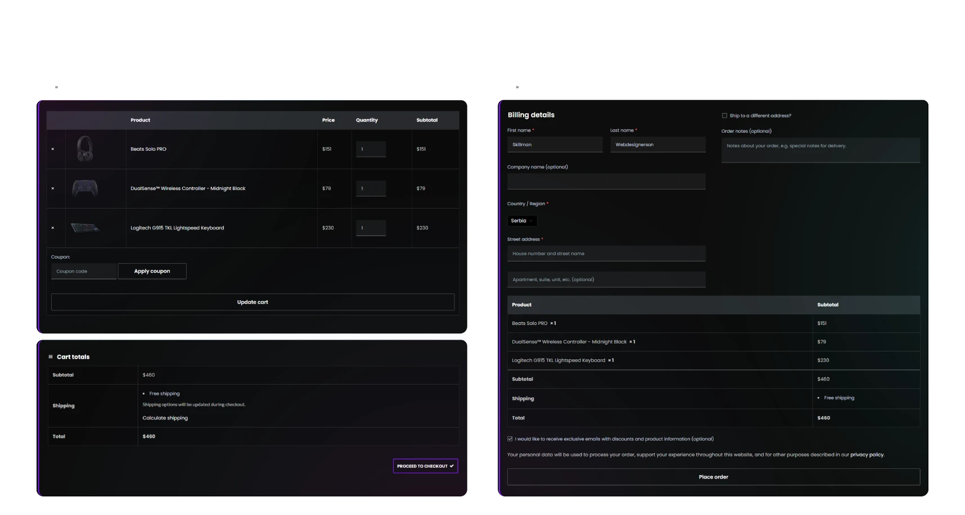The width and height of the screenshot is (965, 515).
Task: Click quantity field for Logitech keyboard
Action: [x=371, y=228]
